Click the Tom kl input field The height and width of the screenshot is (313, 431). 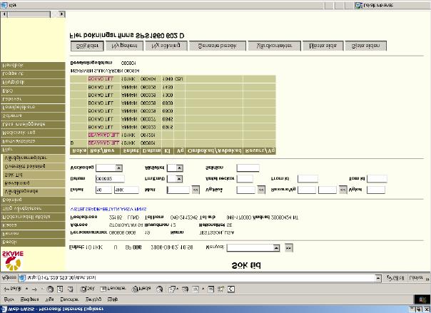tap(377, 179)
